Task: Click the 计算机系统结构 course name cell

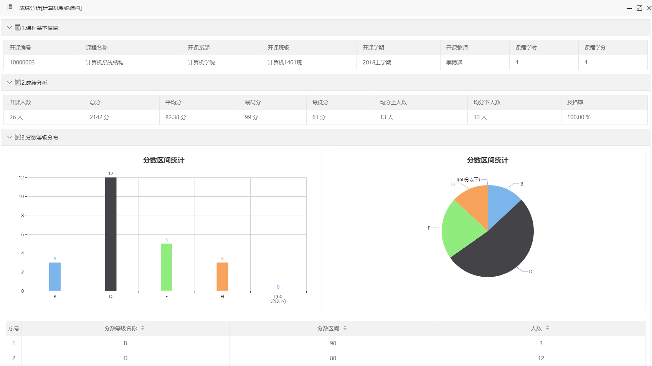Action: pos(131,62)
